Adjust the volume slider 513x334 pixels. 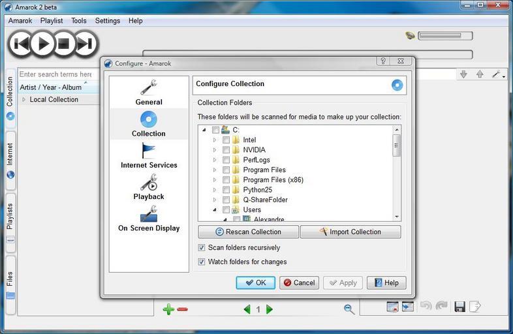[445, 36]
